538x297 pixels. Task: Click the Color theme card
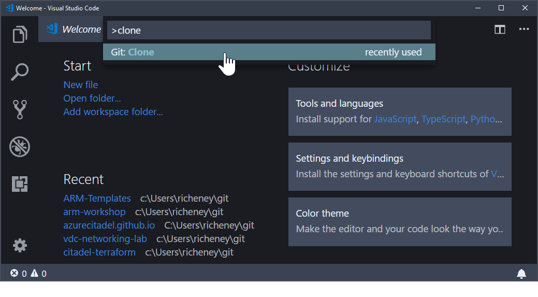(x=399, y=221)
